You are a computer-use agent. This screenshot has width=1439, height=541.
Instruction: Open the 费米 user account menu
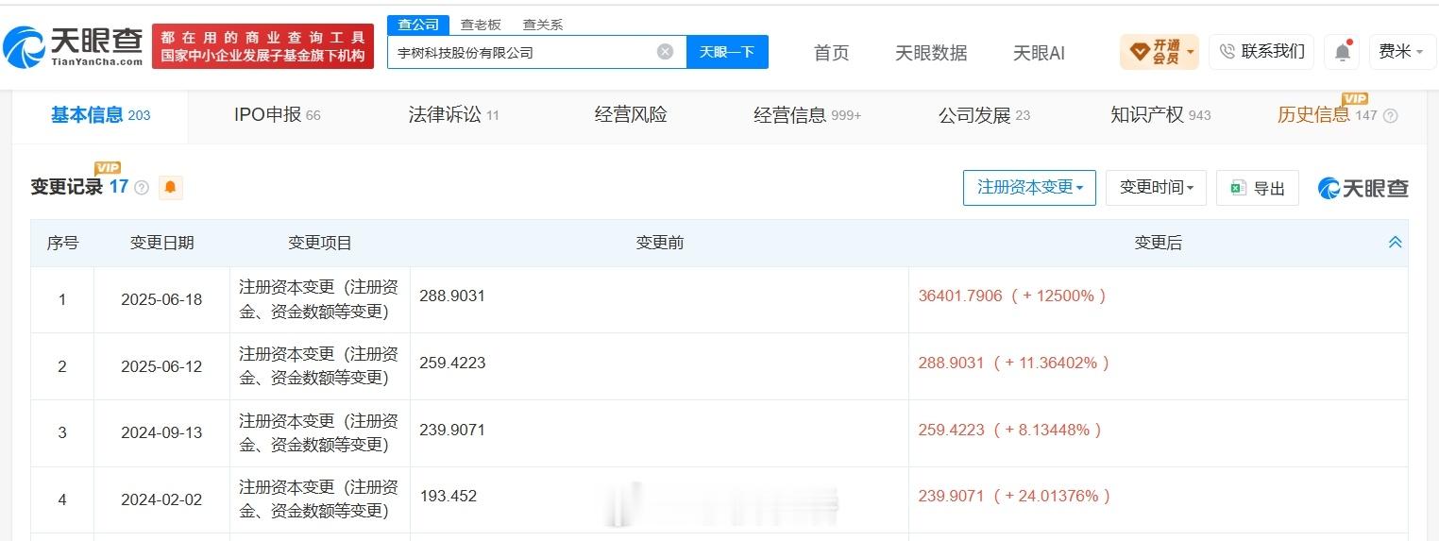[1402, 51]
